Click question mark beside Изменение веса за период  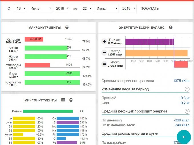(187, 89)
